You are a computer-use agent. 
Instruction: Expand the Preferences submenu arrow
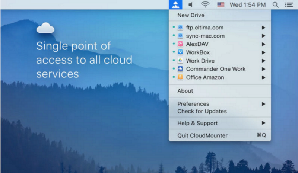tap(263, 104)
